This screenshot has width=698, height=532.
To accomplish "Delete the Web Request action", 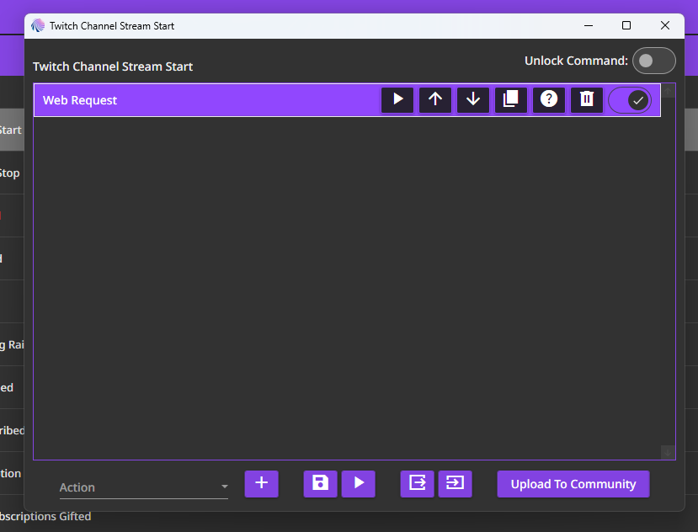I will [x=587, y=99].
